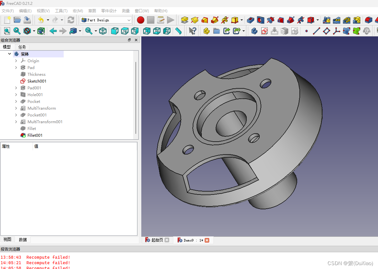Open a file with the folder icon
Image resolution: width=378 pixels, height=269 pixels.
[x=17, y=20]
